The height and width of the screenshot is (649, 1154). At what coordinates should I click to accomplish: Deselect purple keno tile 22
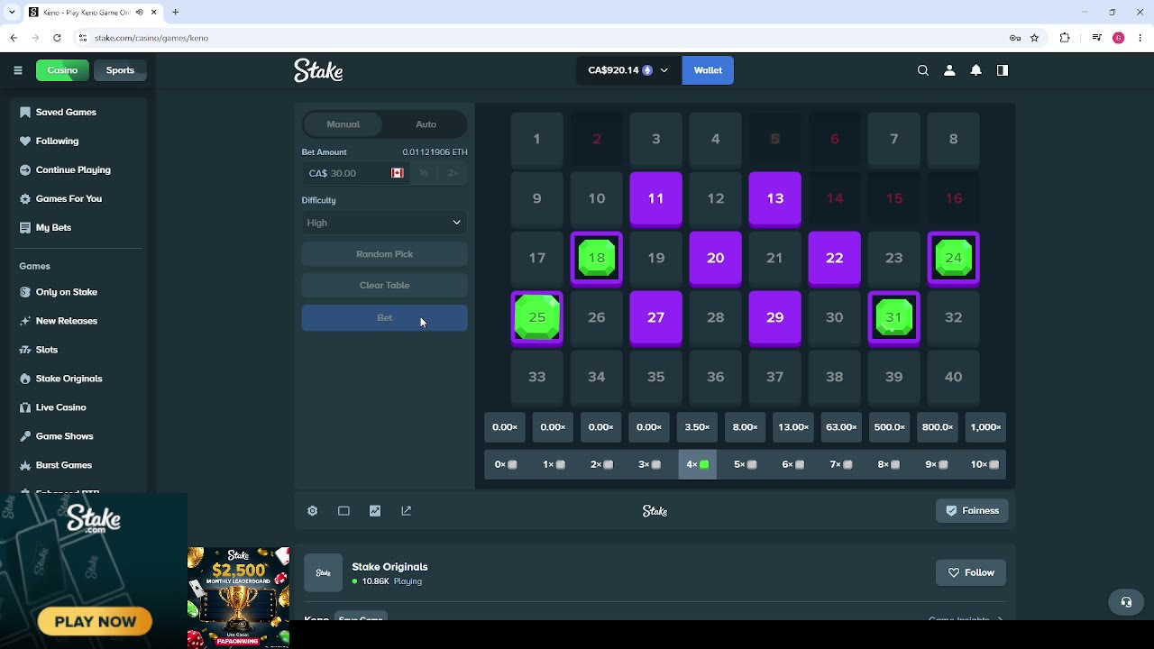pos(835,258)
